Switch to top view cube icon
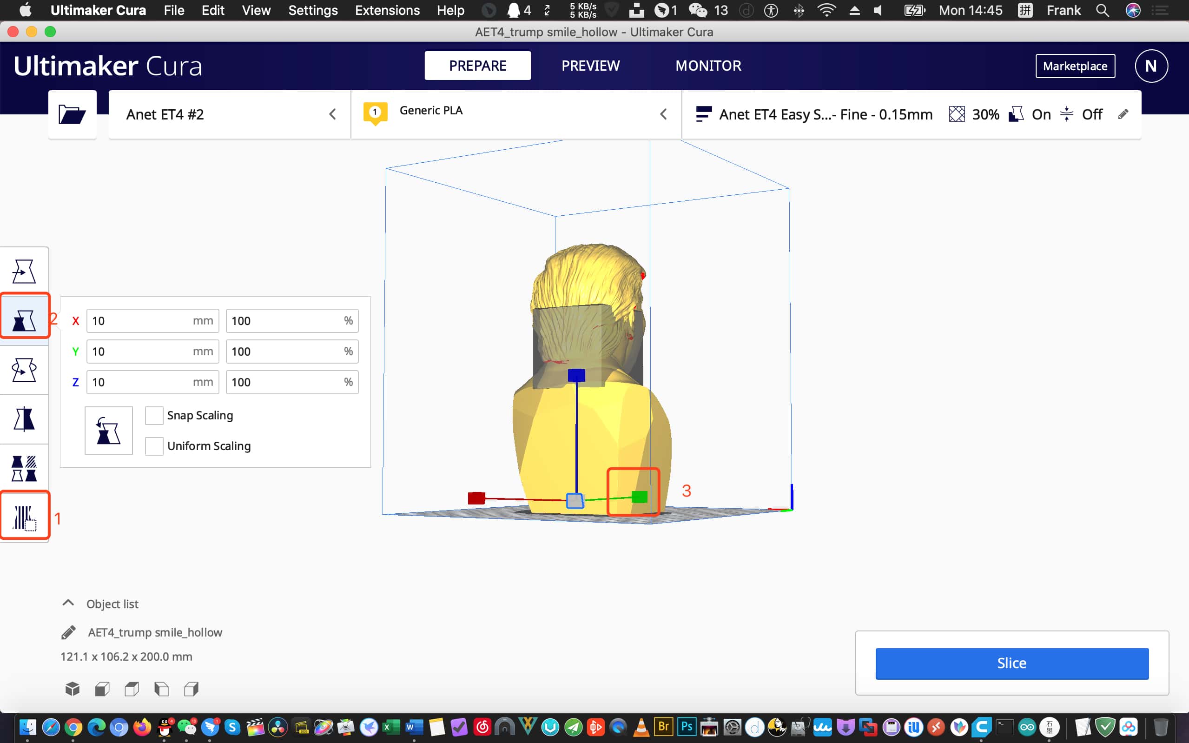This screenshot has height=743, width=1189. coord(132,689)
